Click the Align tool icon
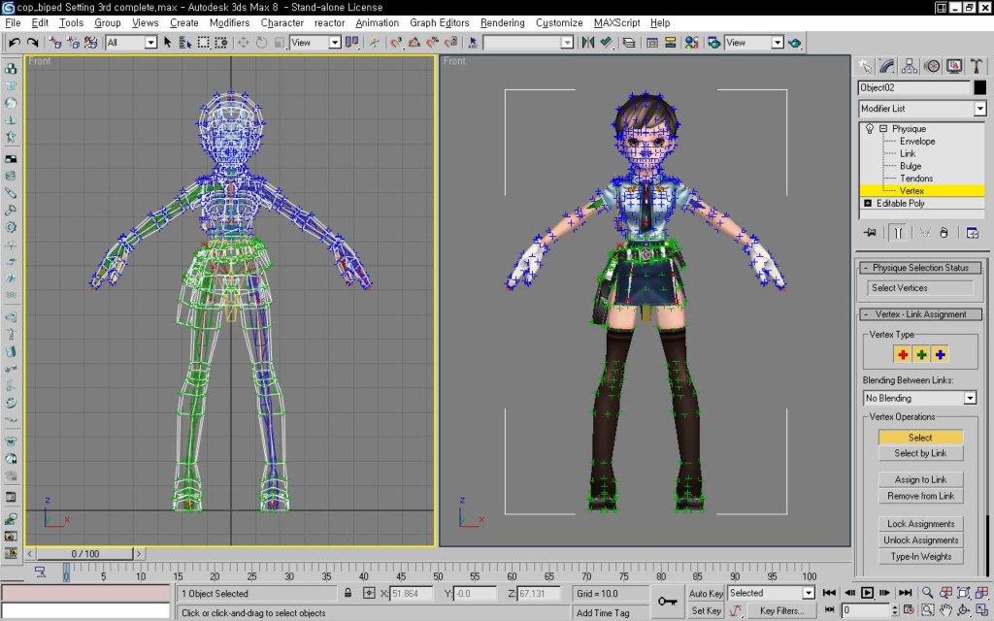The width and height of the screenshot is (994, 621). click(x=606, y=43)
